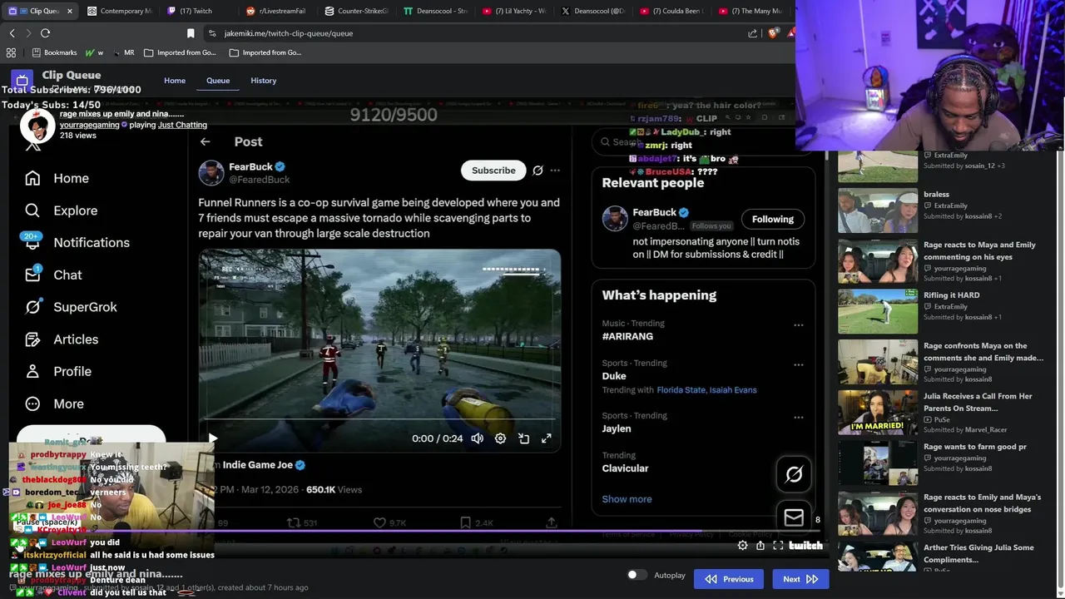Image resolution: width=1065 pixels, height=599 pixels.
Task: Open the Just Chatting category link
Action: [182, 125]
